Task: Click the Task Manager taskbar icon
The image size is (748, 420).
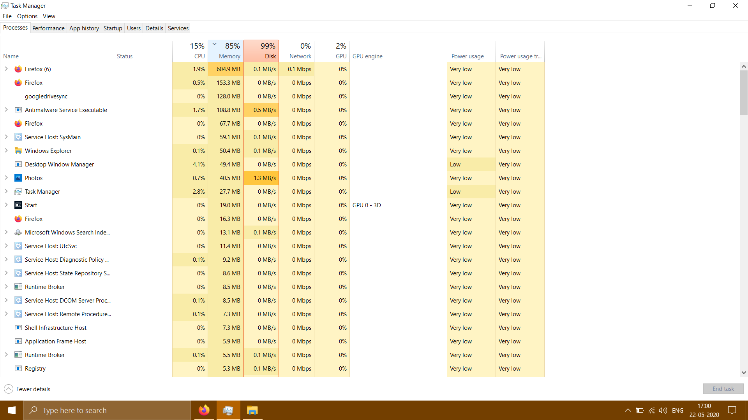Action: point(228,410)
